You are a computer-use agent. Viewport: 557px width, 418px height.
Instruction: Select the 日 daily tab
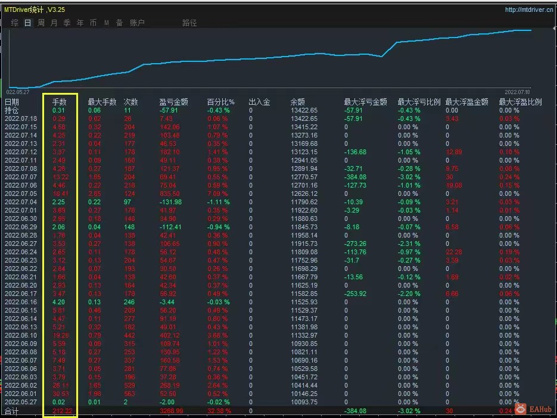[28, 23]
